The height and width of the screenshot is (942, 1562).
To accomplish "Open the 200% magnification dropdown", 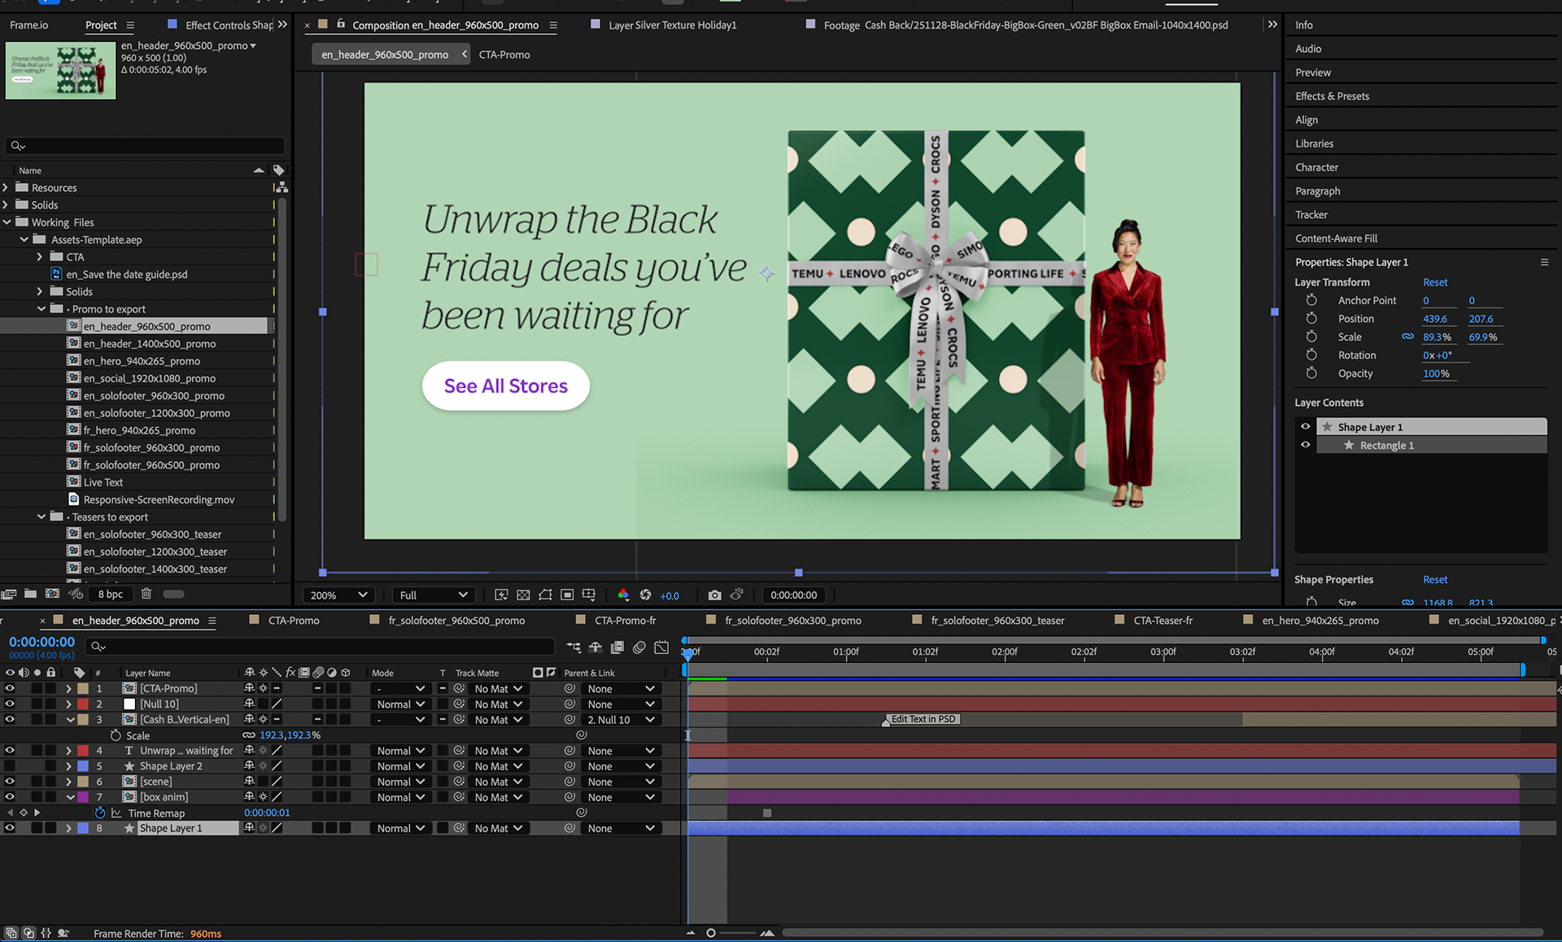I will 338,595.
